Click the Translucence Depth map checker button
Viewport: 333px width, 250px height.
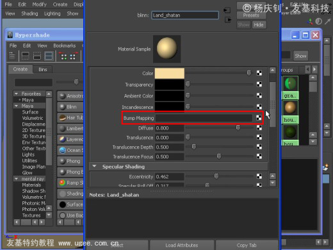[259, 147]
